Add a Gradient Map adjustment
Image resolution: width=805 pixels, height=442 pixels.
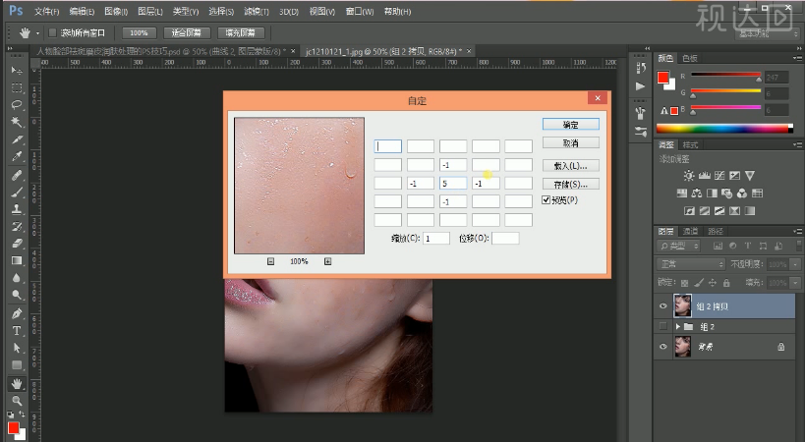coord(750,211)
